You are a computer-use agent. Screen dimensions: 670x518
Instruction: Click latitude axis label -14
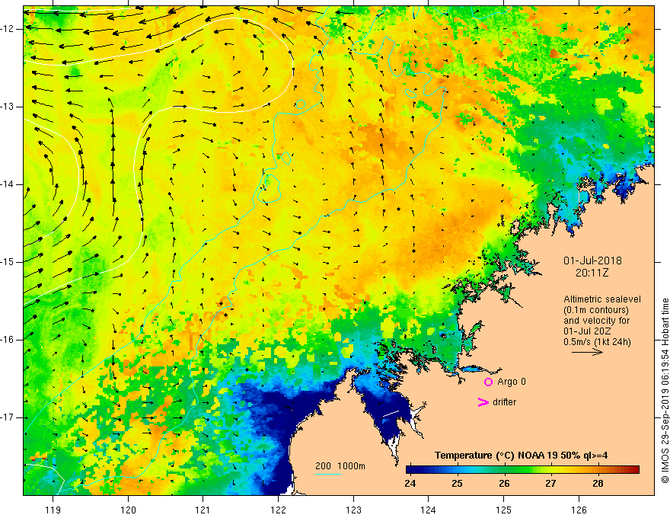8,184
